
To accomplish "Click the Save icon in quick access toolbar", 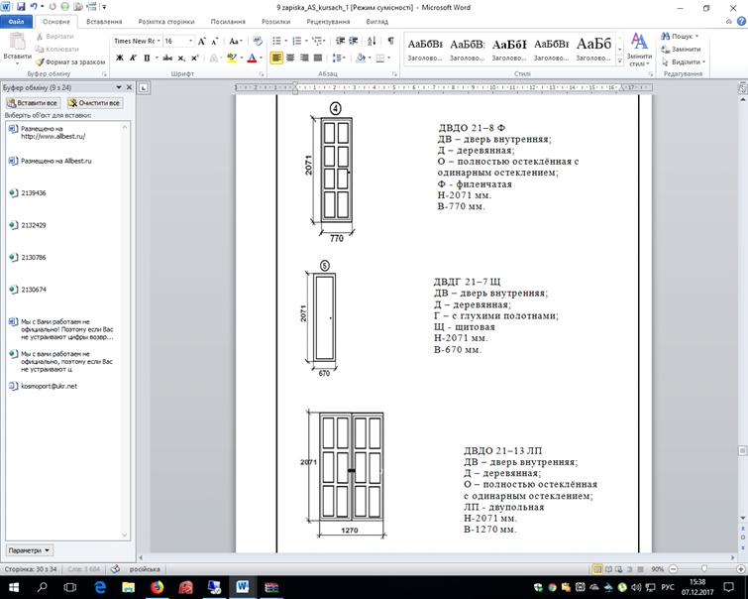I will pos(20,7).
